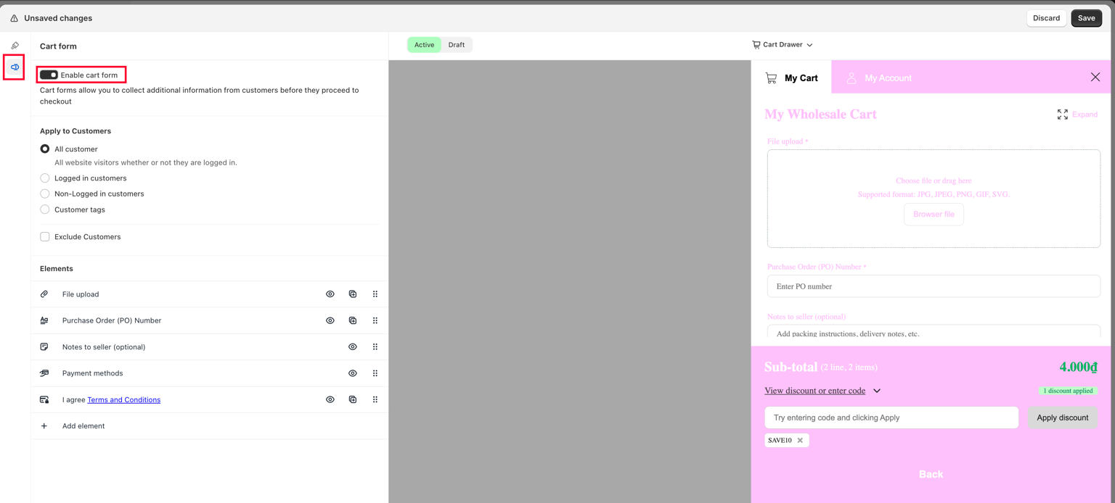This screenshot has width=1115, height=503.
Task: Open the Cart Drawer dropdown
Action: (782, 45)
